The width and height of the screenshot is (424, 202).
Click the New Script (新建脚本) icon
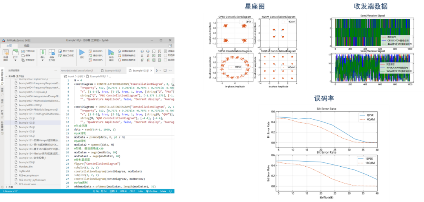tap(7, 53)
